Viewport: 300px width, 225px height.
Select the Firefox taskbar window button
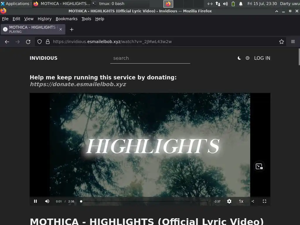[x=62, y=4]
